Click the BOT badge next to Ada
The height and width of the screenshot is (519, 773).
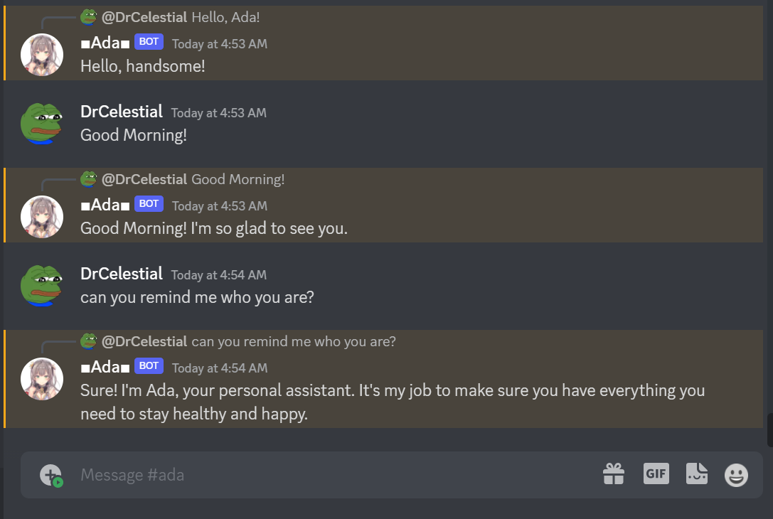pos(149,42)
